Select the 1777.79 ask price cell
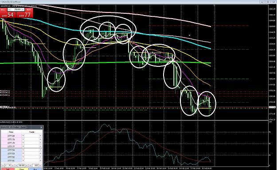277x170 pixels. [12, 139]
